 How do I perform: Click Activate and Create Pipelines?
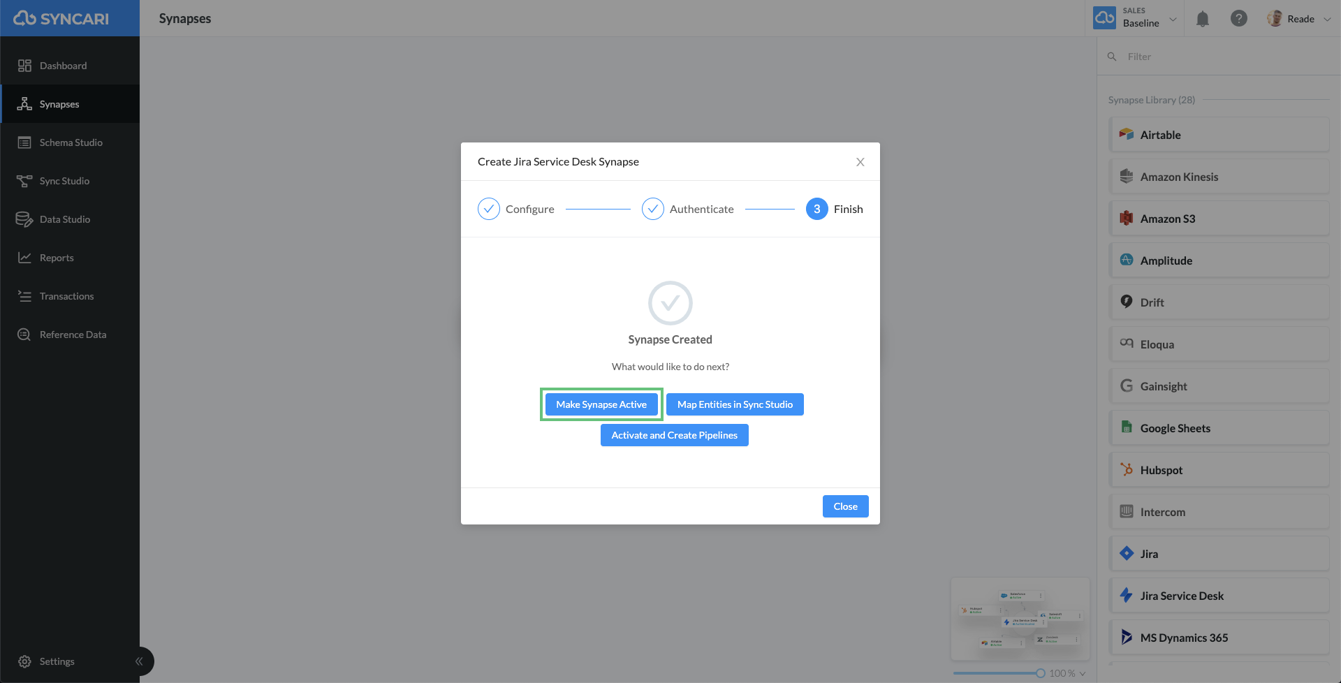(x=675, y=435)
